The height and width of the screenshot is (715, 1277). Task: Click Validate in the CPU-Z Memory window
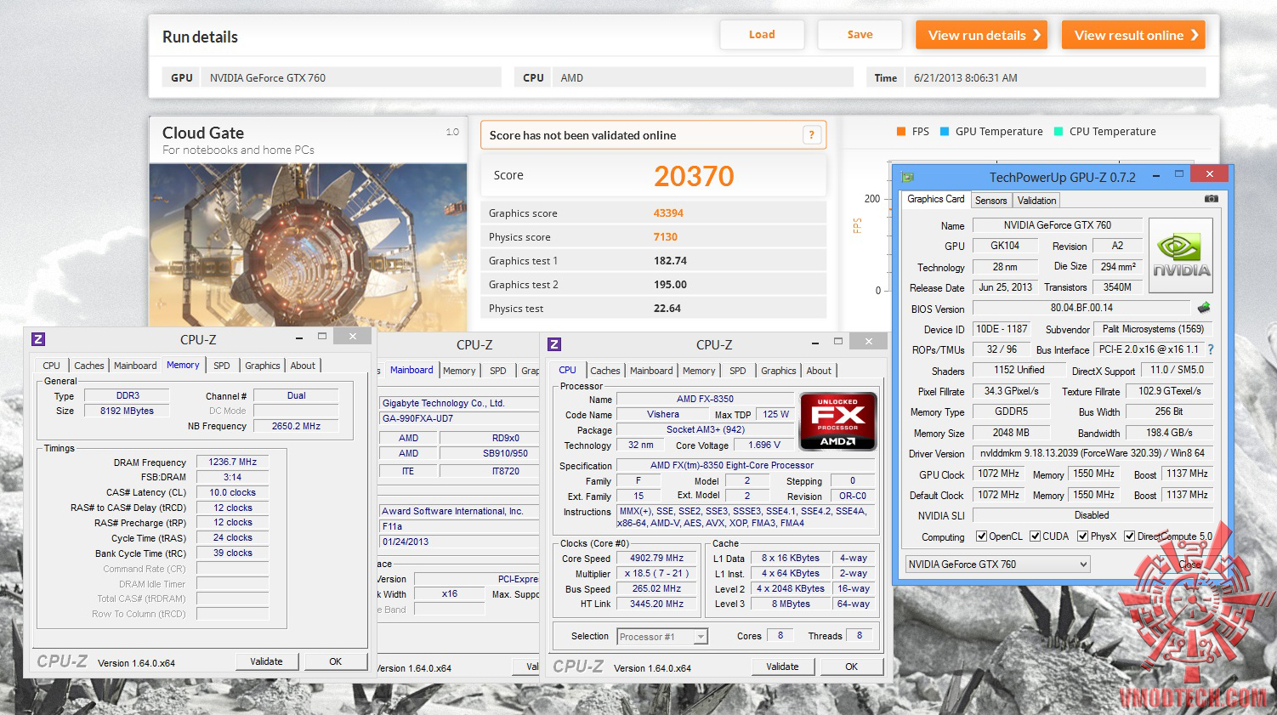266,661
